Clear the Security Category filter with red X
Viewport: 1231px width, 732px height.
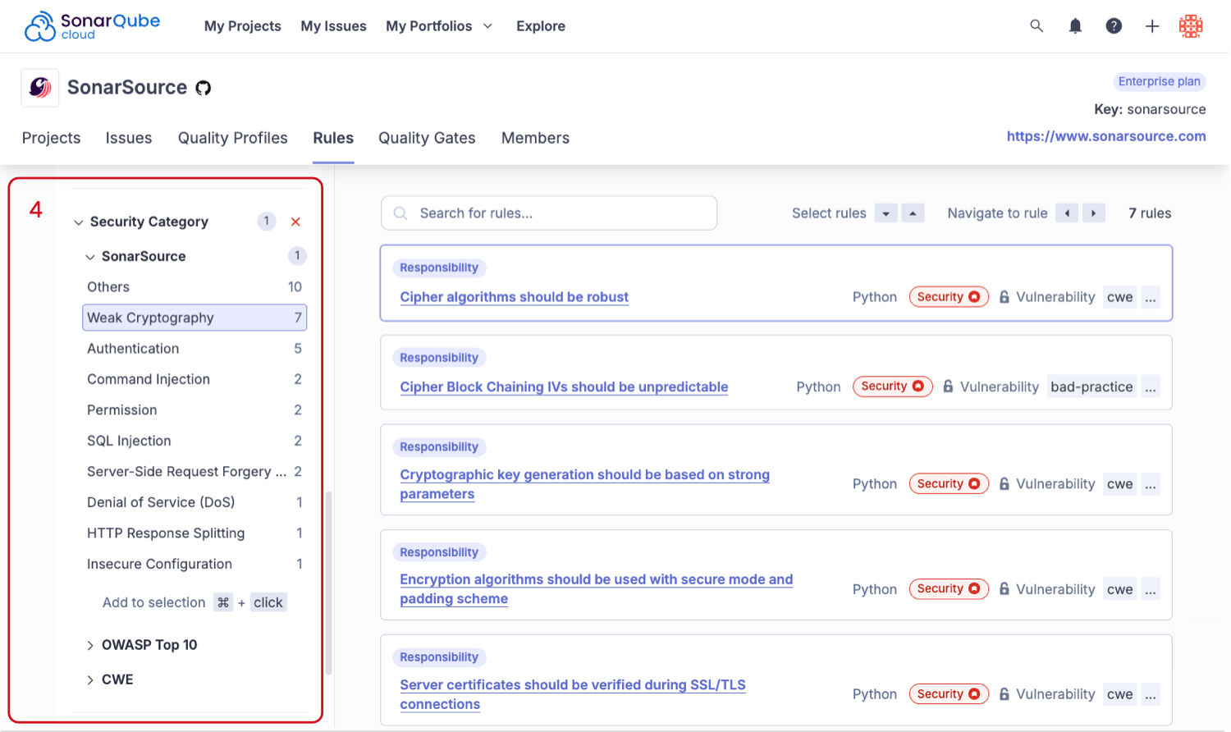coord(296,222)
